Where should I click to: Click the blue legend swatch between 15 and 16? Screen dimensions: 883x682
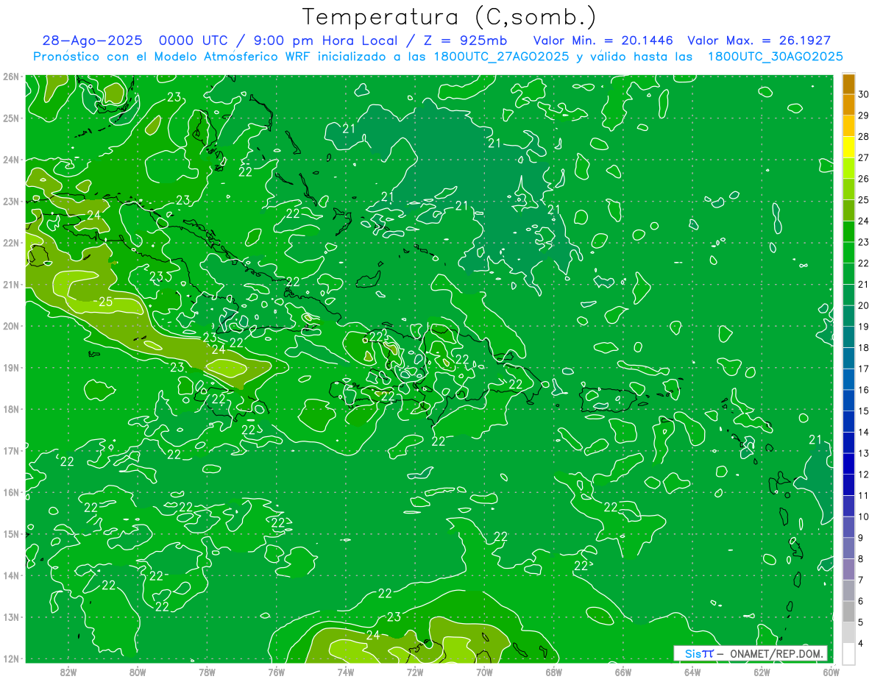click(848, 400)
